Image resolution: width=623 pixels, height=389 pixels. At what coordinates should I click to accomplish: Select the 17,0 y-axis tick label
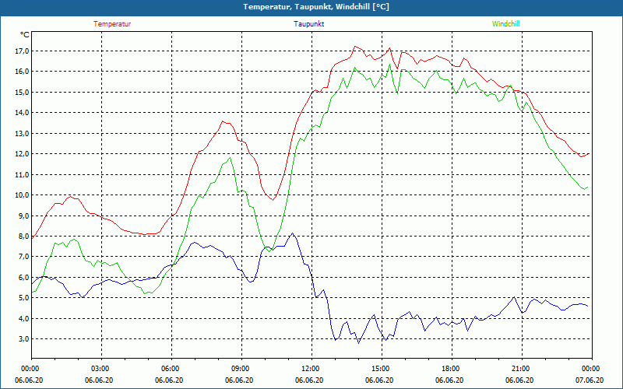21,51
